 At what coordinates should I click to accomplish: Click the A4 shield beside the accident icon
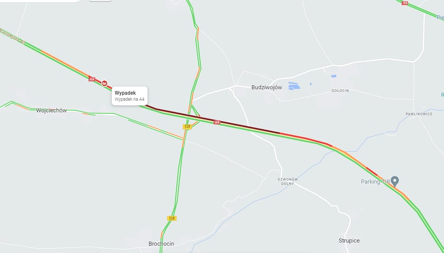(91, 79)
